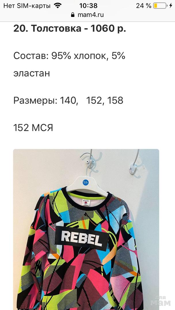
Task: Tap the Нет SIM-карты carrier text
Action: point(27,6)
